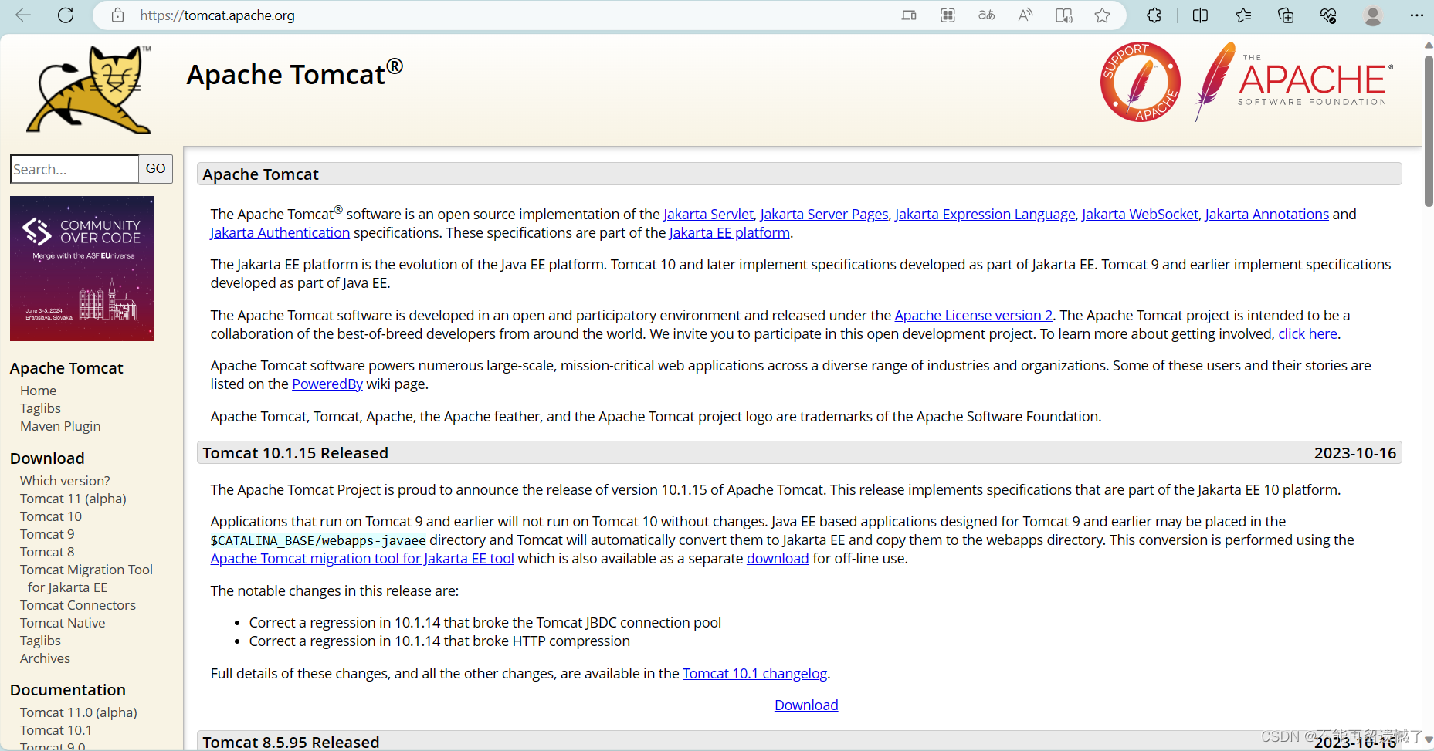Follow the Jakarta Authentication link
The width and height of the screenshot is (1434, 751).
click(280, 232)
